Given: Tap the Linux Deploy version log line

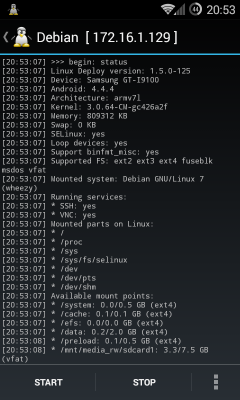Looking at the screenshot, I should [x=96, y=71].
